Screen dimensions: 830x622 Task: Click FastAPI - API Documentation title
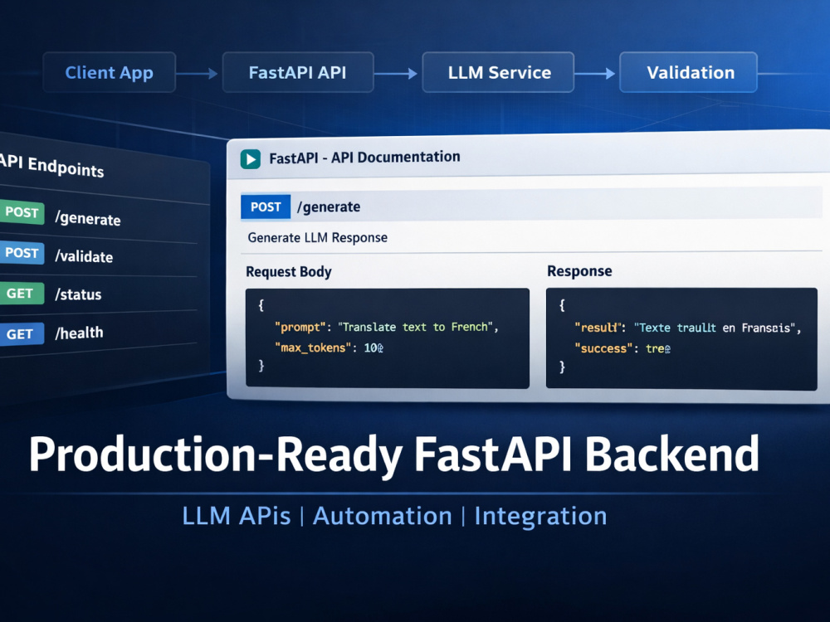[364, 158]
